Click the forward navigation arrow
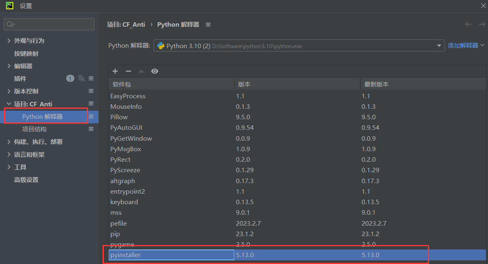 point(482,24)
